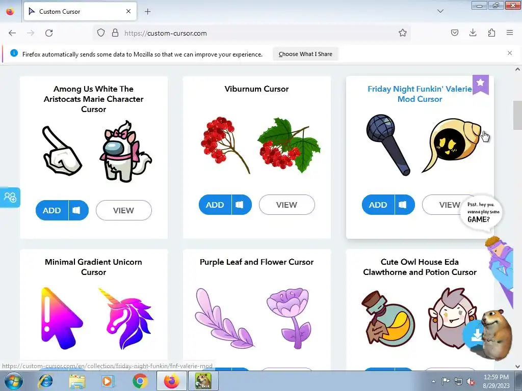Open the Windows Start button
522x391 pixels.
tap(13, 381)
